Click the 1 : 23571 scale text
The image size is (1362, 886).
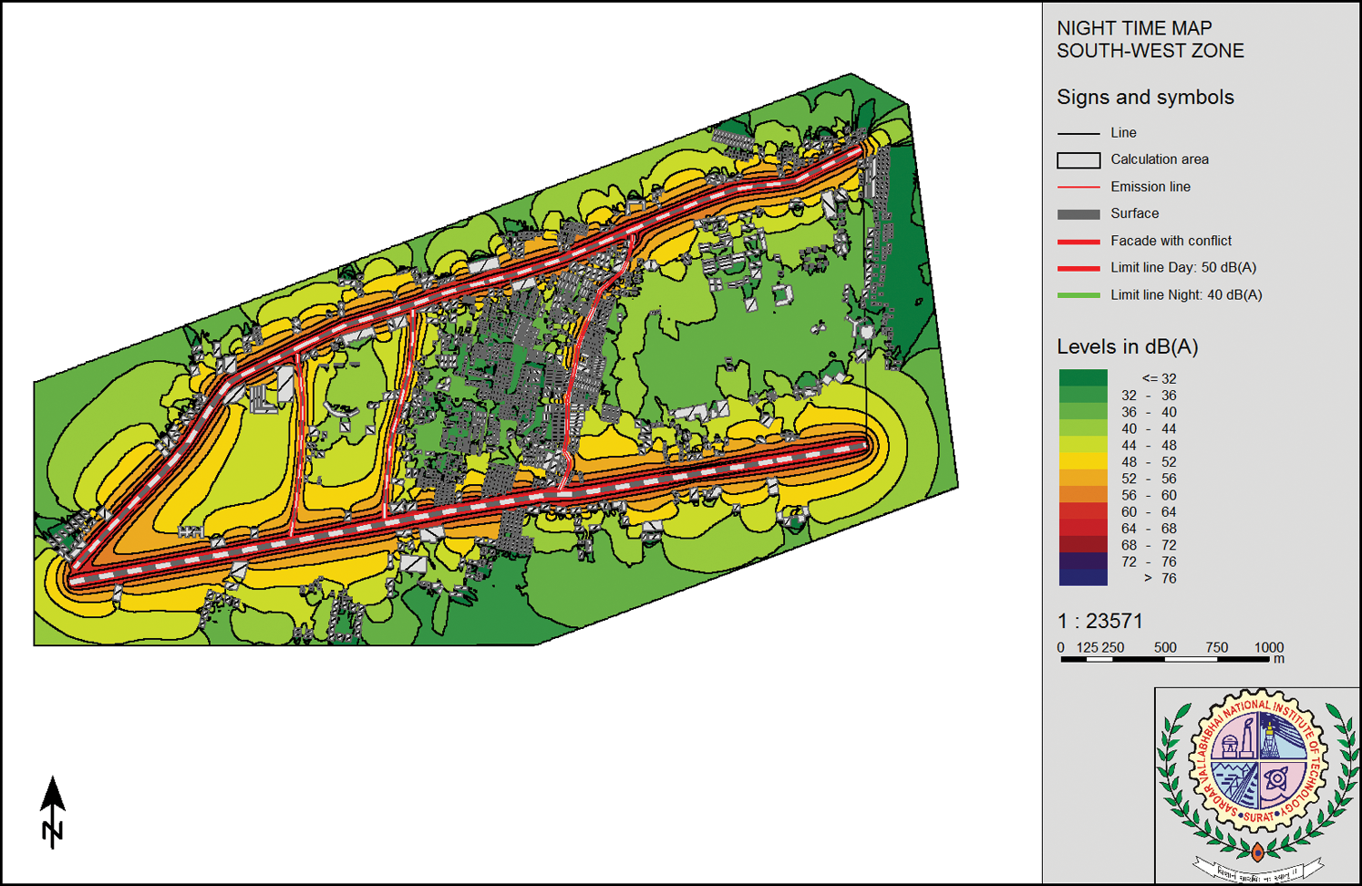pos(1099,621)
